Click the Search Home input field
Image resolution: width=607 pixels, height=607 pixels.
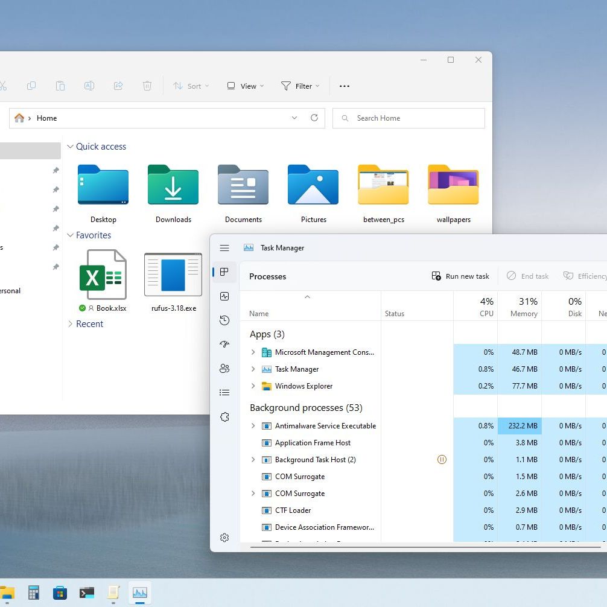pyautogui.click(x=408, y=118)
